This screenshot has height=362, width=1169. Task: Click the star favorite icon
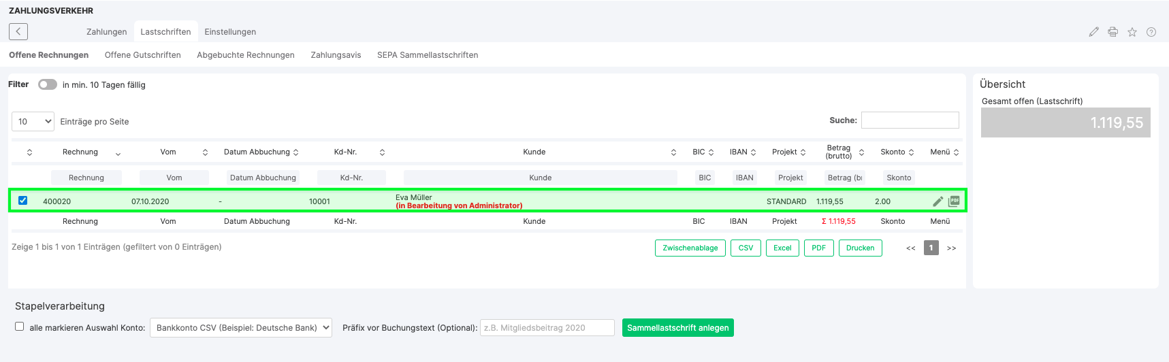point(1132,32)
